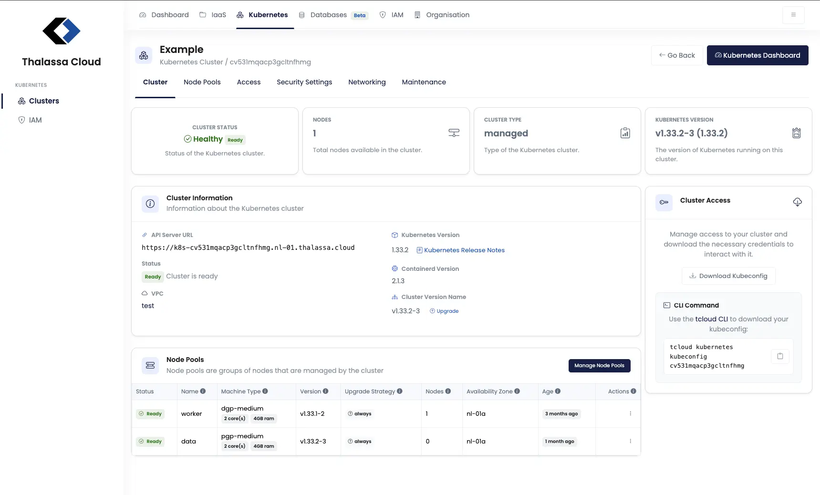The width and height of the screenshot is (820, 495).
Task: Click the Databases icon in the navigation bar
Action: click(302, 15)
